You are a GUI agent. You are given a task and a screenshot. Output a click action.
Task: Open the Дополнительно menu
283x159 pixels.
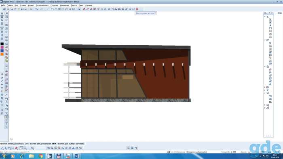(42, 5)
